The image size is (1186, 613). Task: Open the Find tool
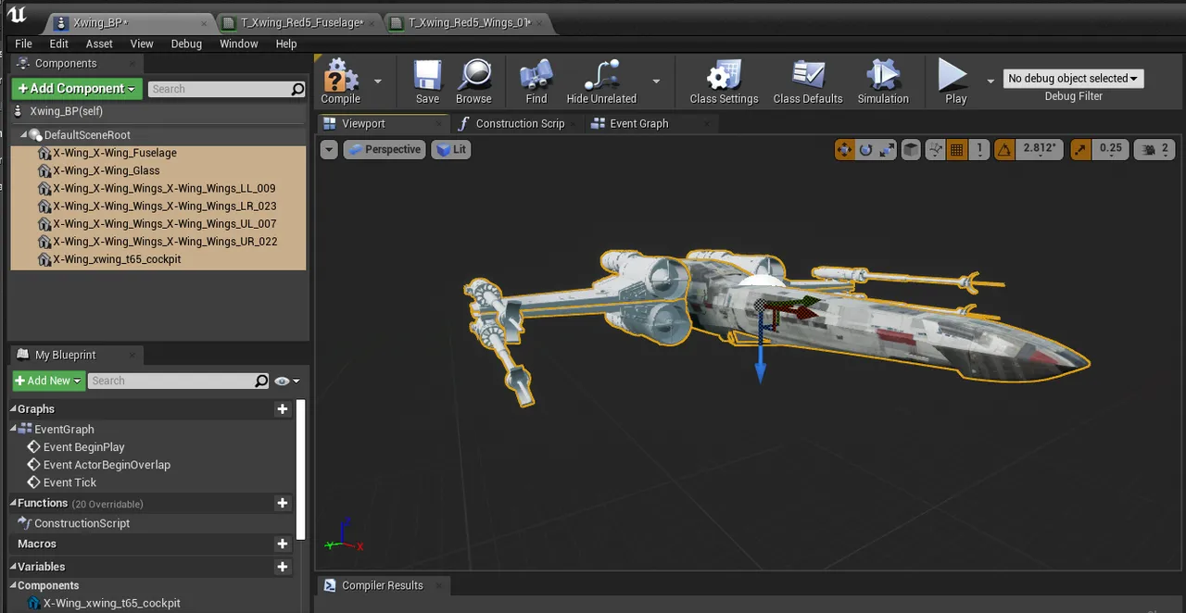[x=536, y=81]
